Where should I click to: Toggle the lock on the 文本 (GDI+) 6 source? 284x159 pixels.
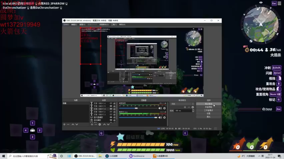pos(114,104)
